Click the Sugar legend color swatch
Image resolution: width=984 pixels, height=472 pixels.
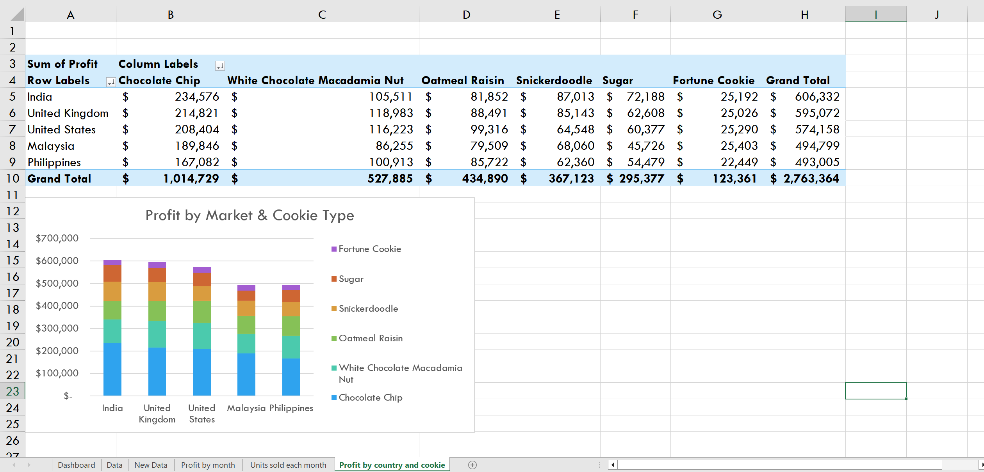tap(334, 279)
